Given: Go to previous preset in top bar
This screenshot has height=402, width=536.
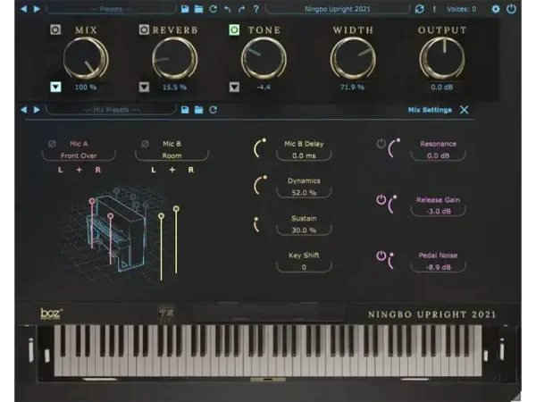Looking at the screenshot, I should point(23,9).
